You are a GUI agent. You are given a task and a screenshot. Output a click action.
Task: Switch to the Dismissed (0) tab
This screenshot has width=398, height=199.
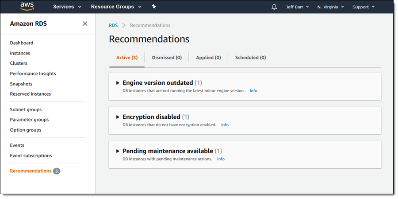pyautogui.click(x=167, y=58)
